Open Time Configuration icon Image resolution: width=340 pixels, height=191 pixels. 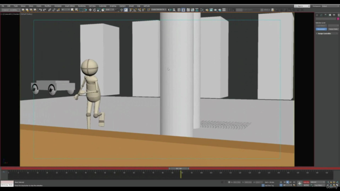click(x=294, y=185)
